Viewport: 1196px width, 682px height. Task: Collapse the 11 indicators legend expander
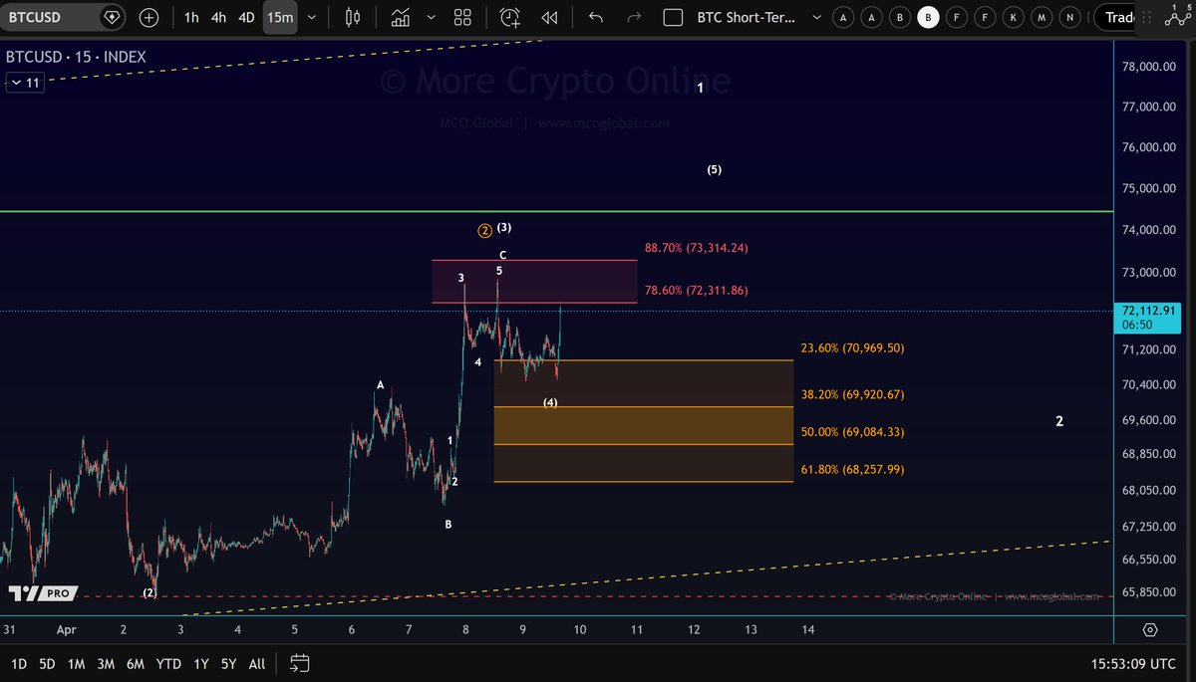point(25,83)
